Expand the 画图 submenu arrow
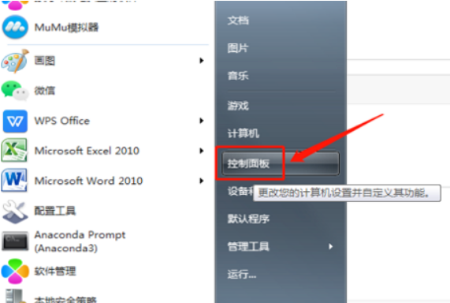The image size is (450, 303). coord(202,61)
